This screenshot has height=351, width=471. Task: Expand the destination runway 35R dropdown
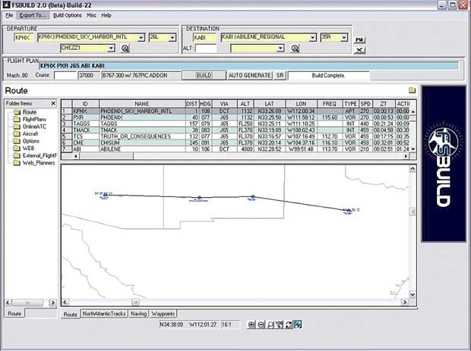[x=344, y=37]
